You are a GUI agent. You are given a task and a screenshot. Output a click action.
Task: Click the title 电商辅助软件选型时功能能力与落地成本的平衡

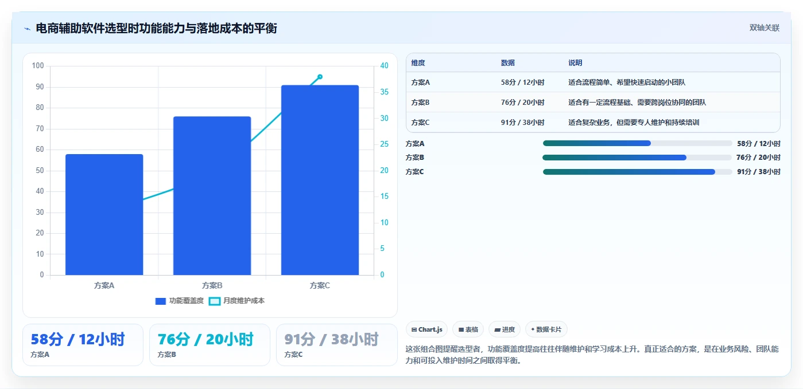click(x=157, y=28)
